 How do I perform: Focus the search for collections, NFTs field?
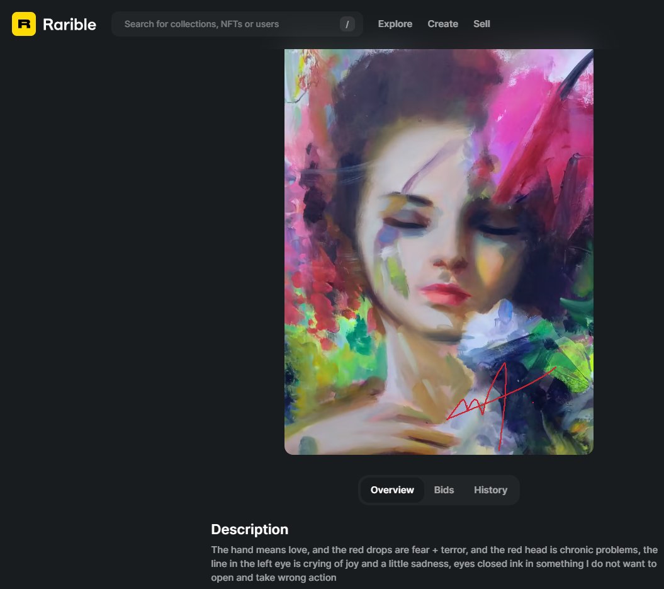click(x=237, y=24)
